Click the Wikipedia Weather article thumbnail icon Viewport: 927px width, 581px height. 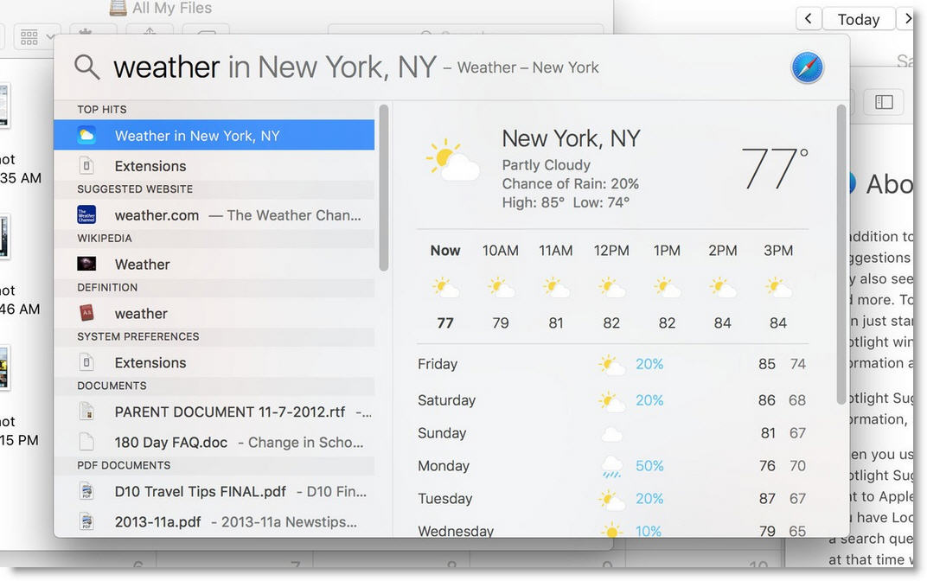click(x=86, y=265)
